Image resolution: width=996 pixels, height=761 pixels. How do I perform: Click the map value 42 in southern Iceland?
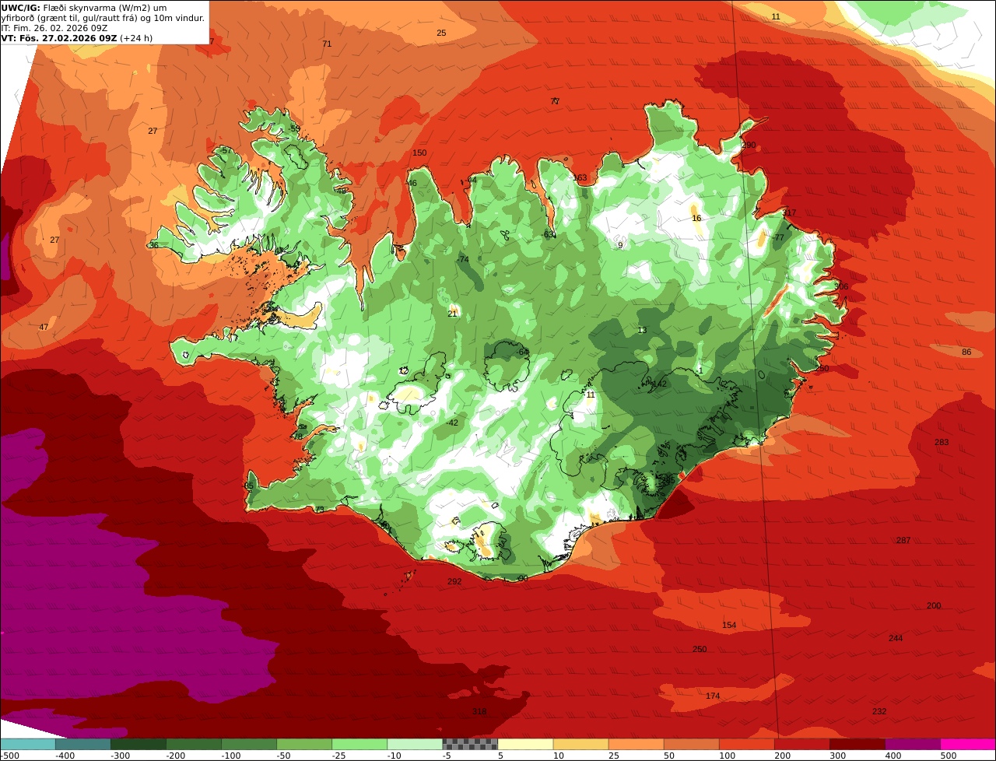pyautogui.click(x=454, y=423)
